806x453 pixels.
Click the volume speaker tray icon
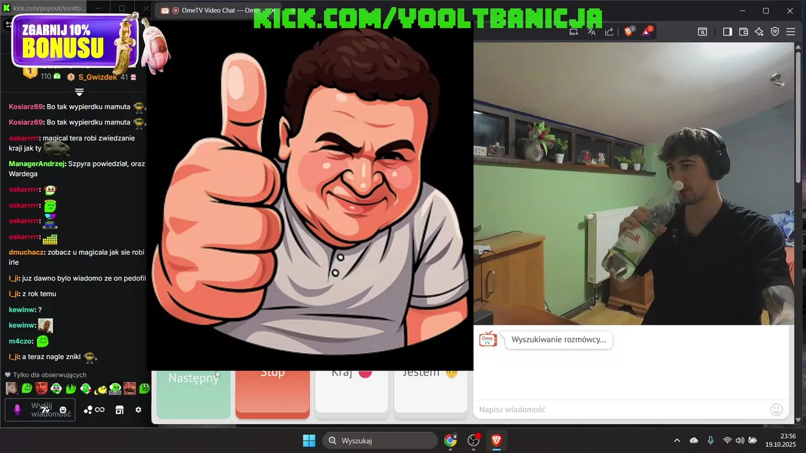coord(740,440)
